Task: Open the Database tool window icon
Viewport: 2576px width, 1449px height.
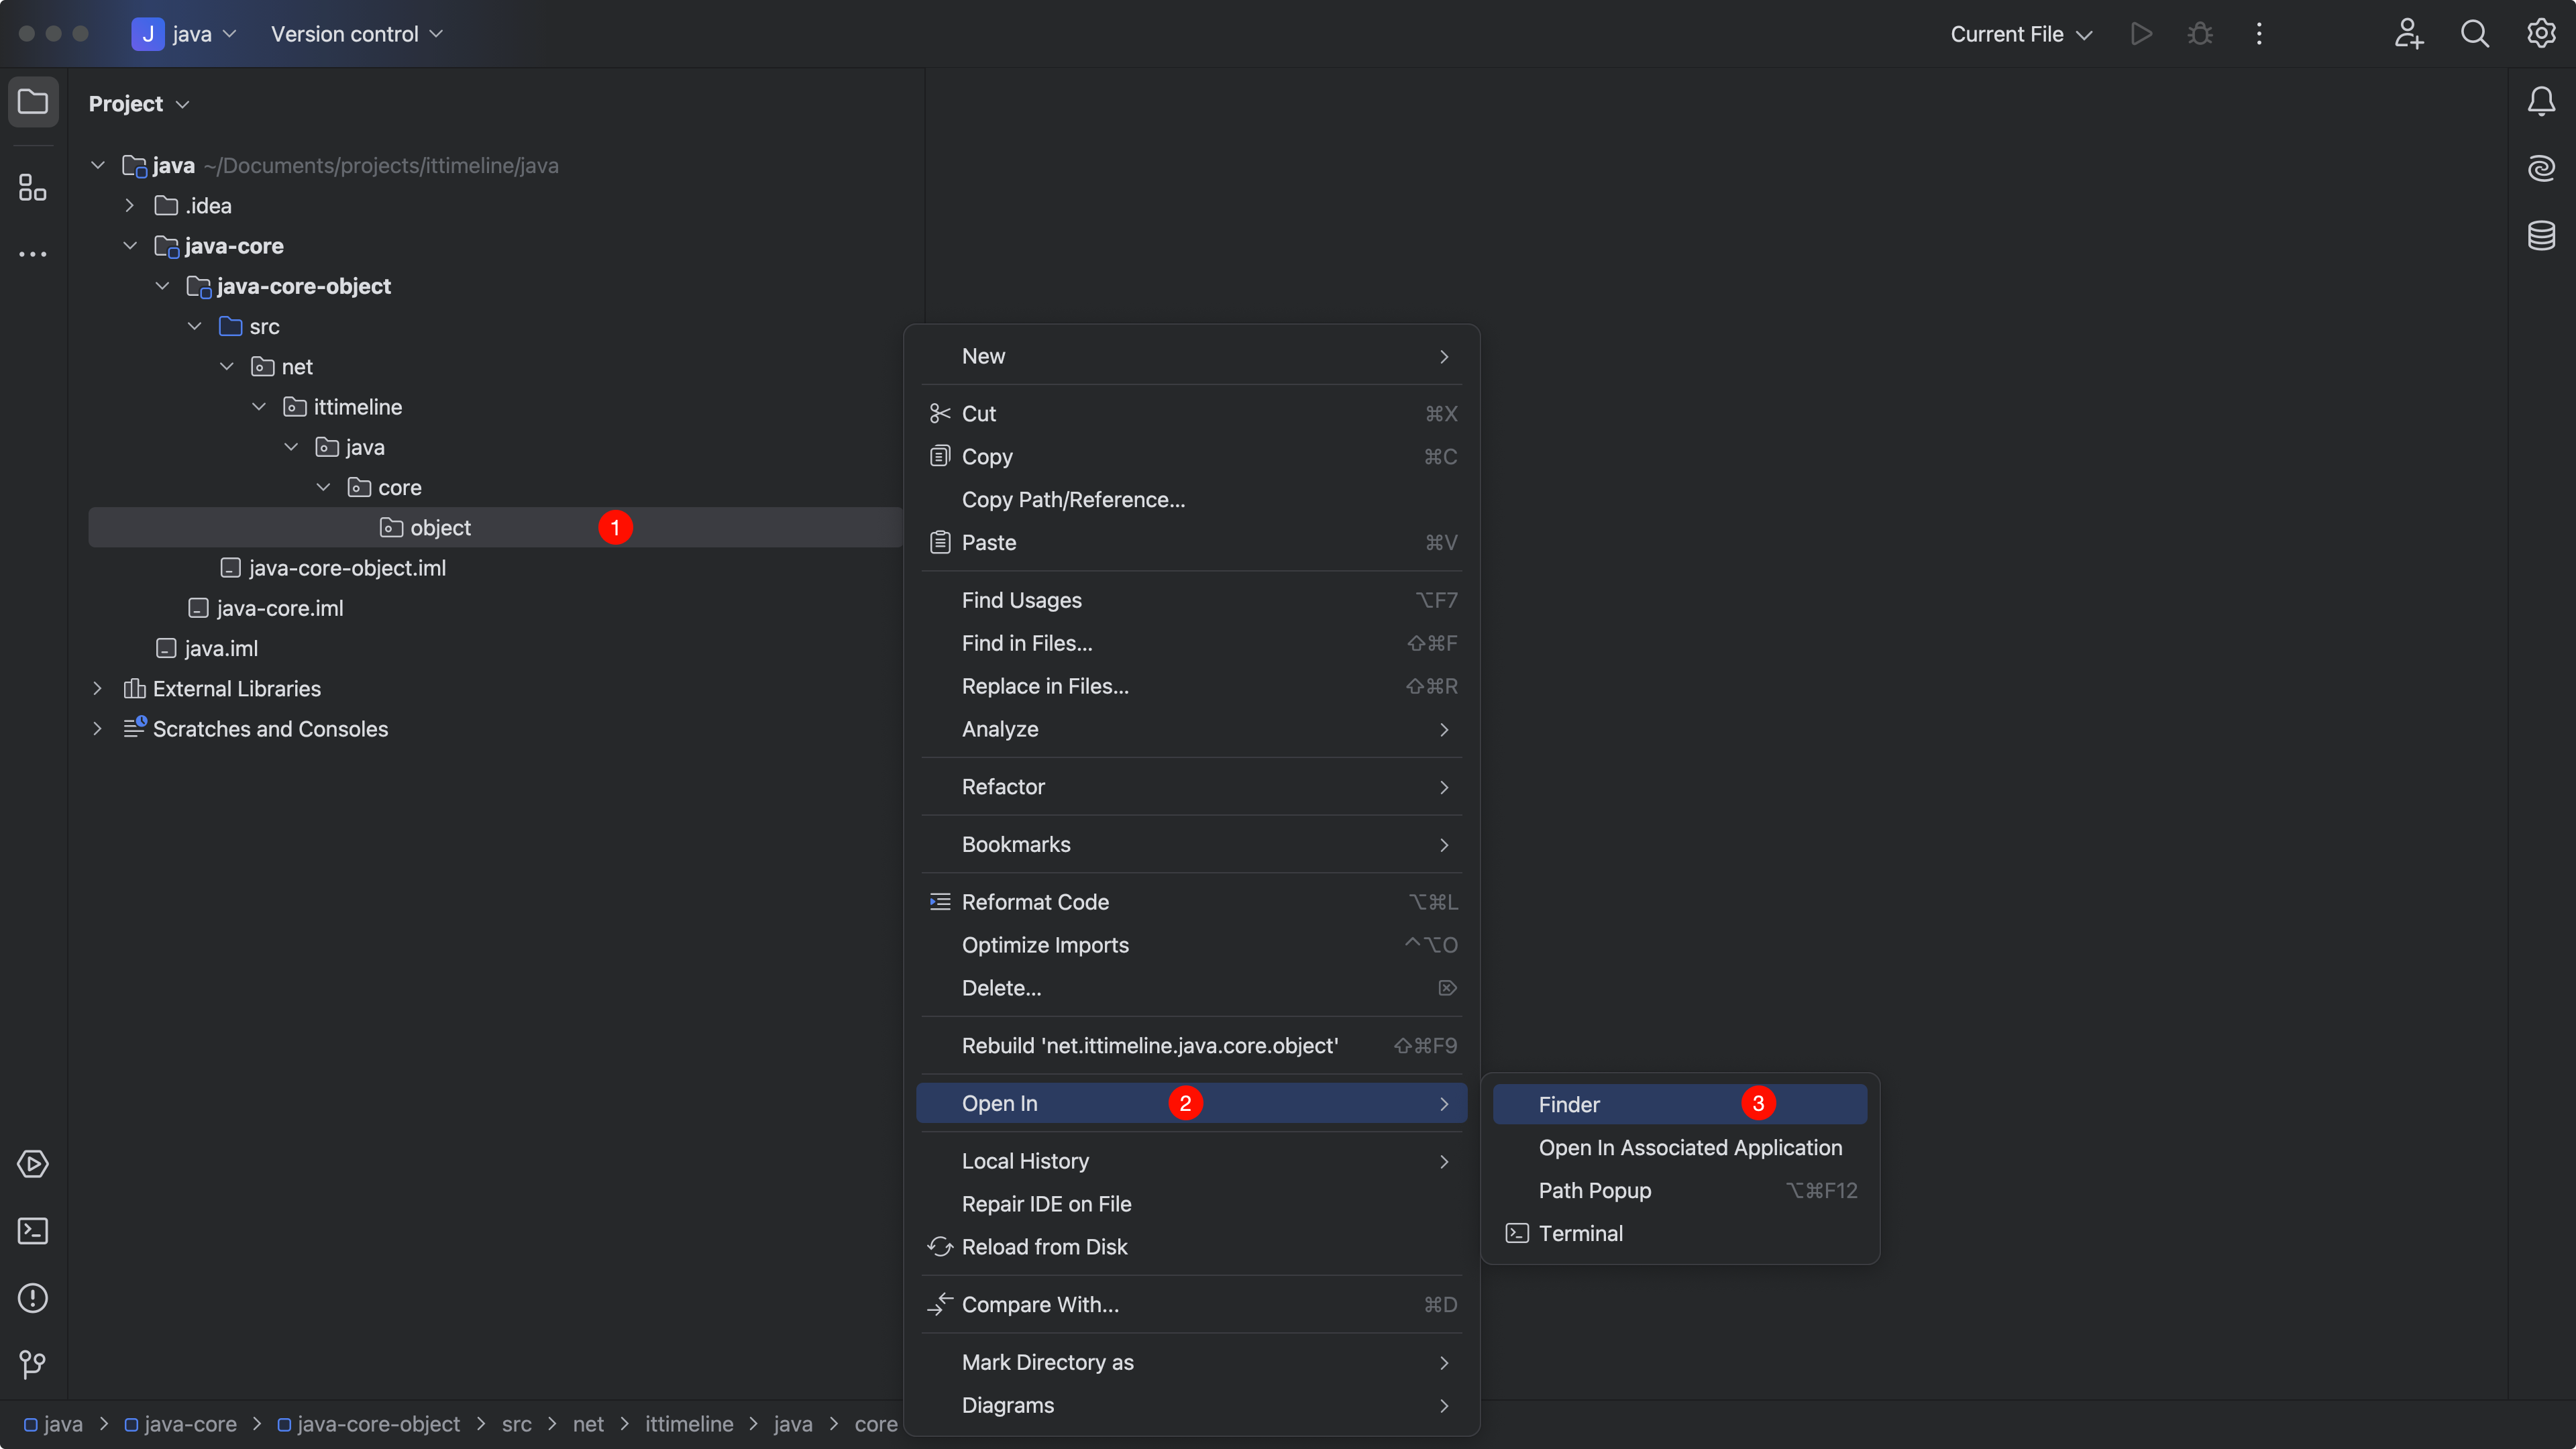Action: pyautogui.click(x=2541, y=236)
